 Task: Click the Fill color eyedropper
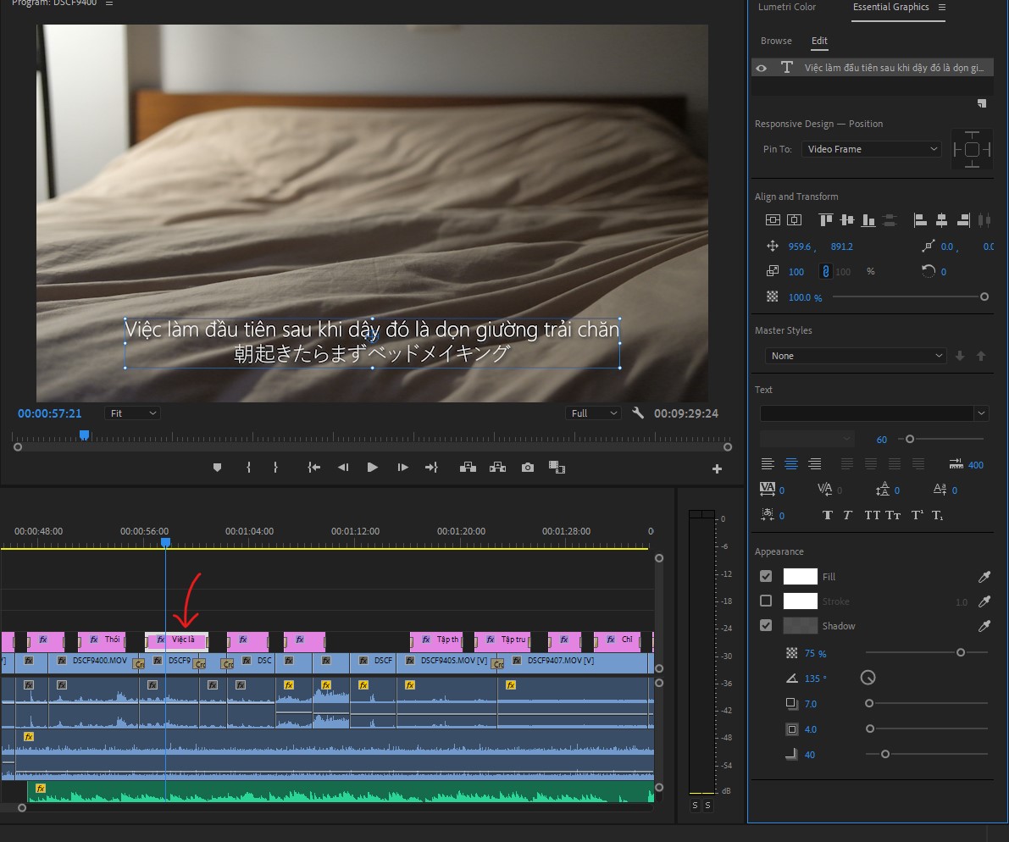click(984, 577)
